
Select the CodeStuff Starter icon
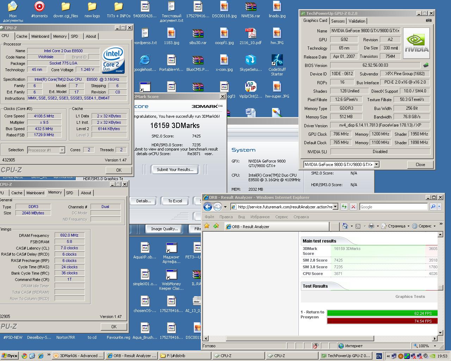click(277, 66)
